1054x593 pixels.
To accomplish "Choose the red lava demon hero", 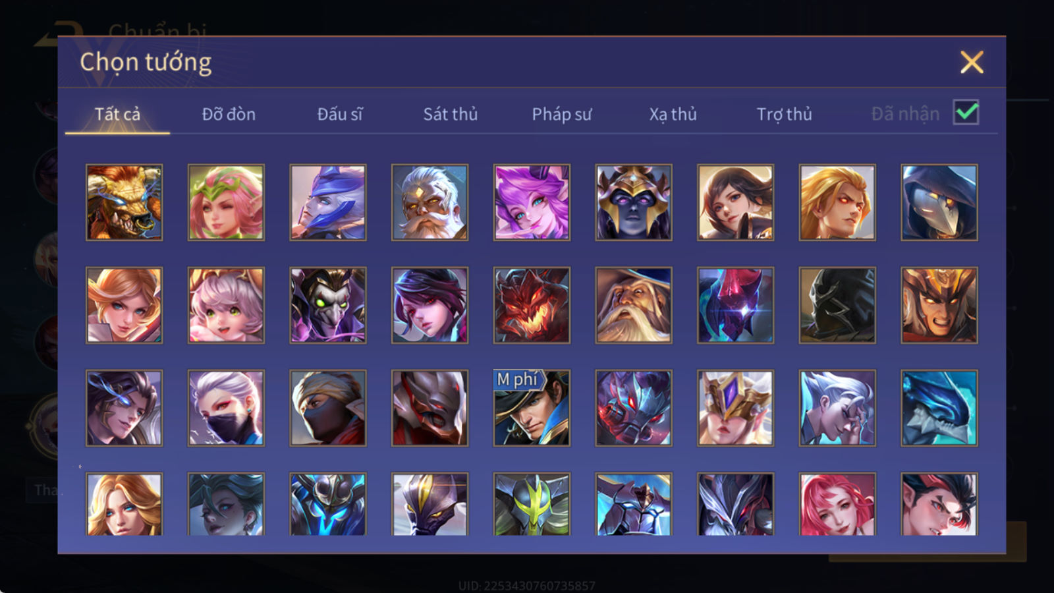I will pos(532,305).
